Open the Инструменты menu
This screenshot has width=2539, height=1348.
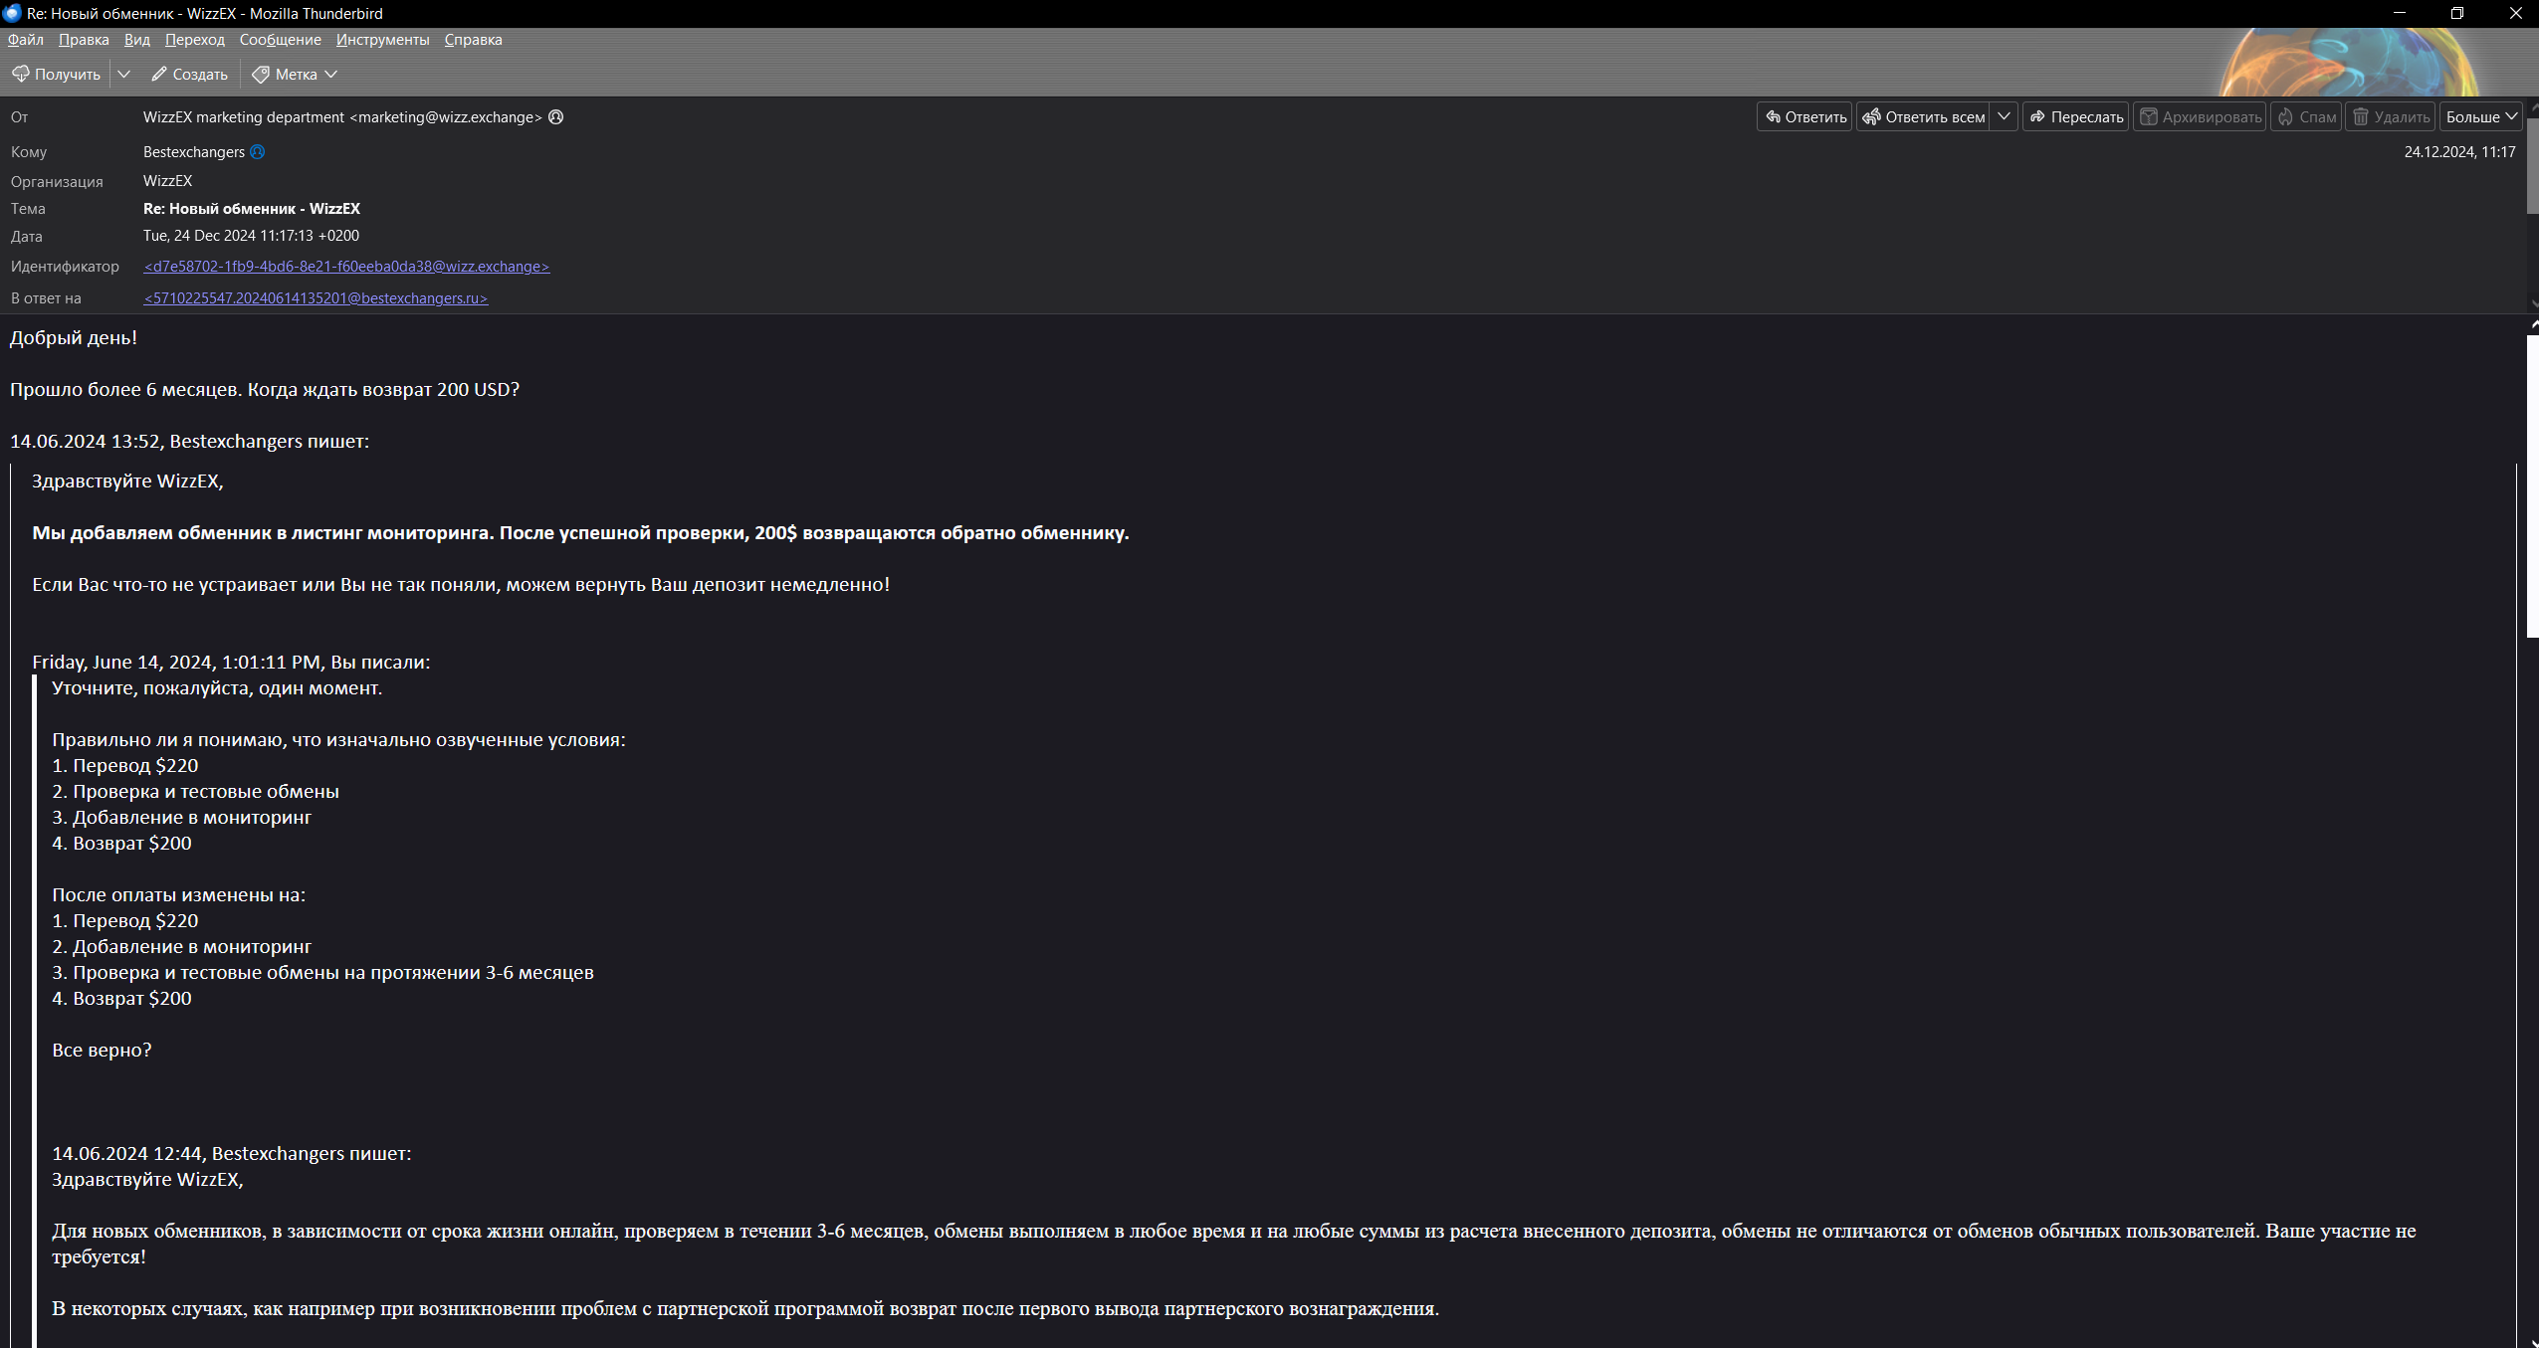(383, 40)
